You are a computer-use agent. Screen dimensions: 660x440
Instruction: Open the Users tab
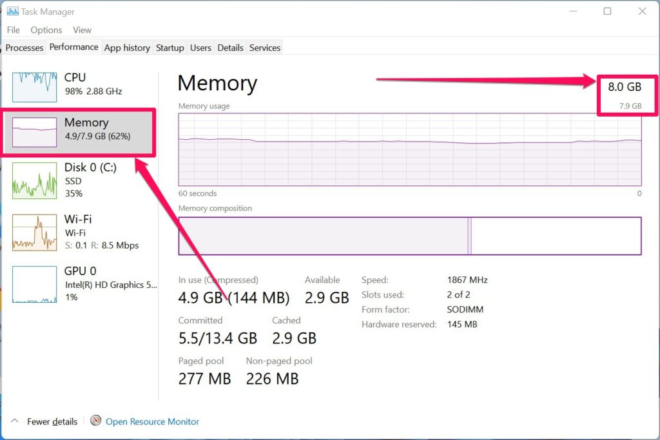(201, 48)
